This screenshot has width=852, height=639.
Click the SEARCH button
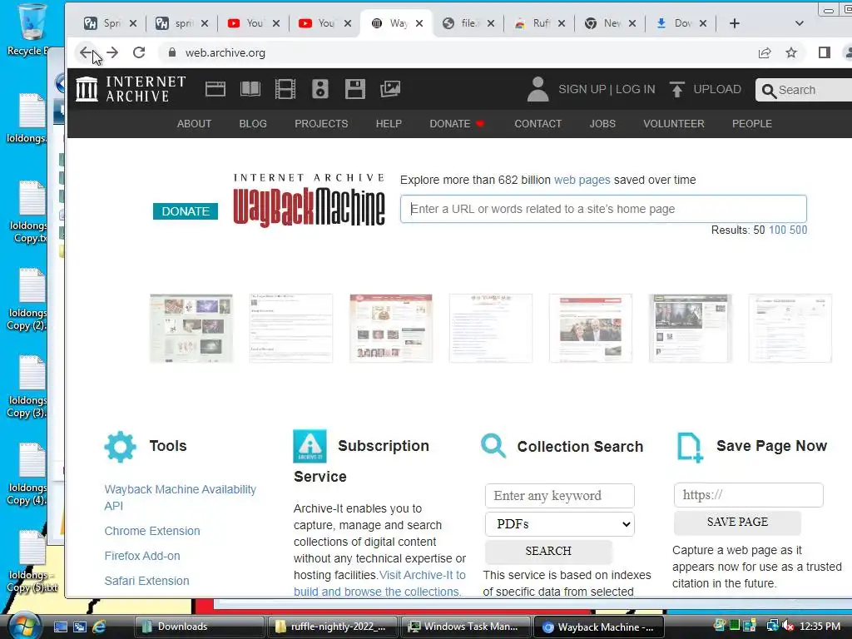tap(548, 551)
